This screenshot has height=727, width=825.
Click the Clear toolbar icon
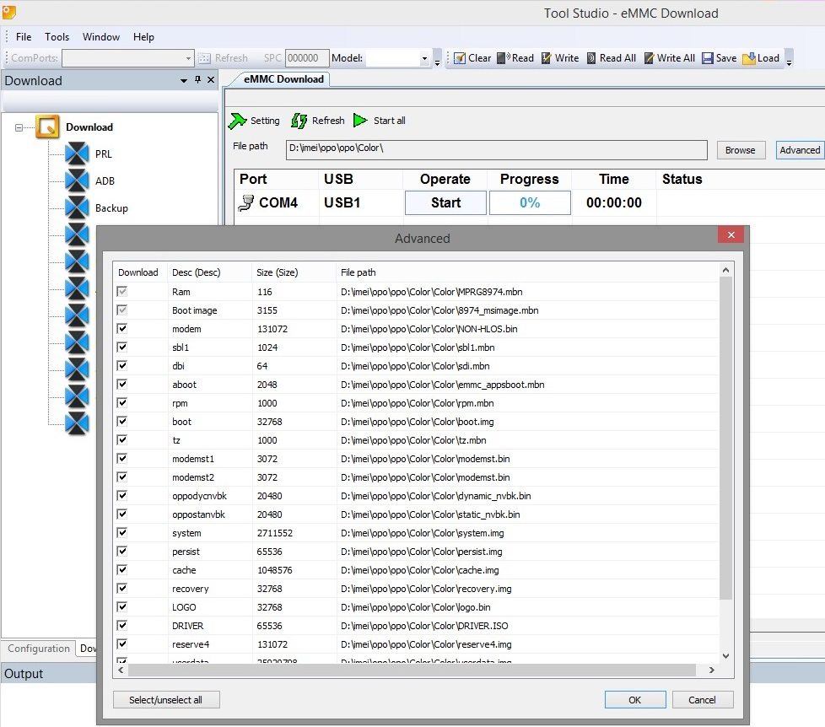(x=460, y=58)
